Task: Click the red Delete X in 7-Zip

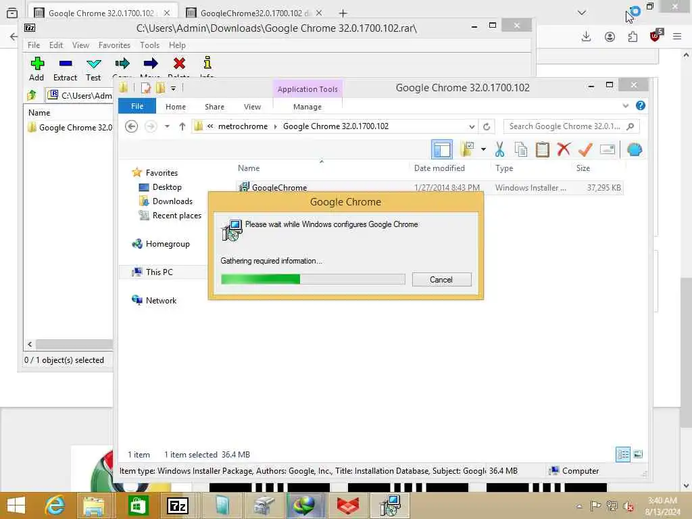Action: click(179, 64)
